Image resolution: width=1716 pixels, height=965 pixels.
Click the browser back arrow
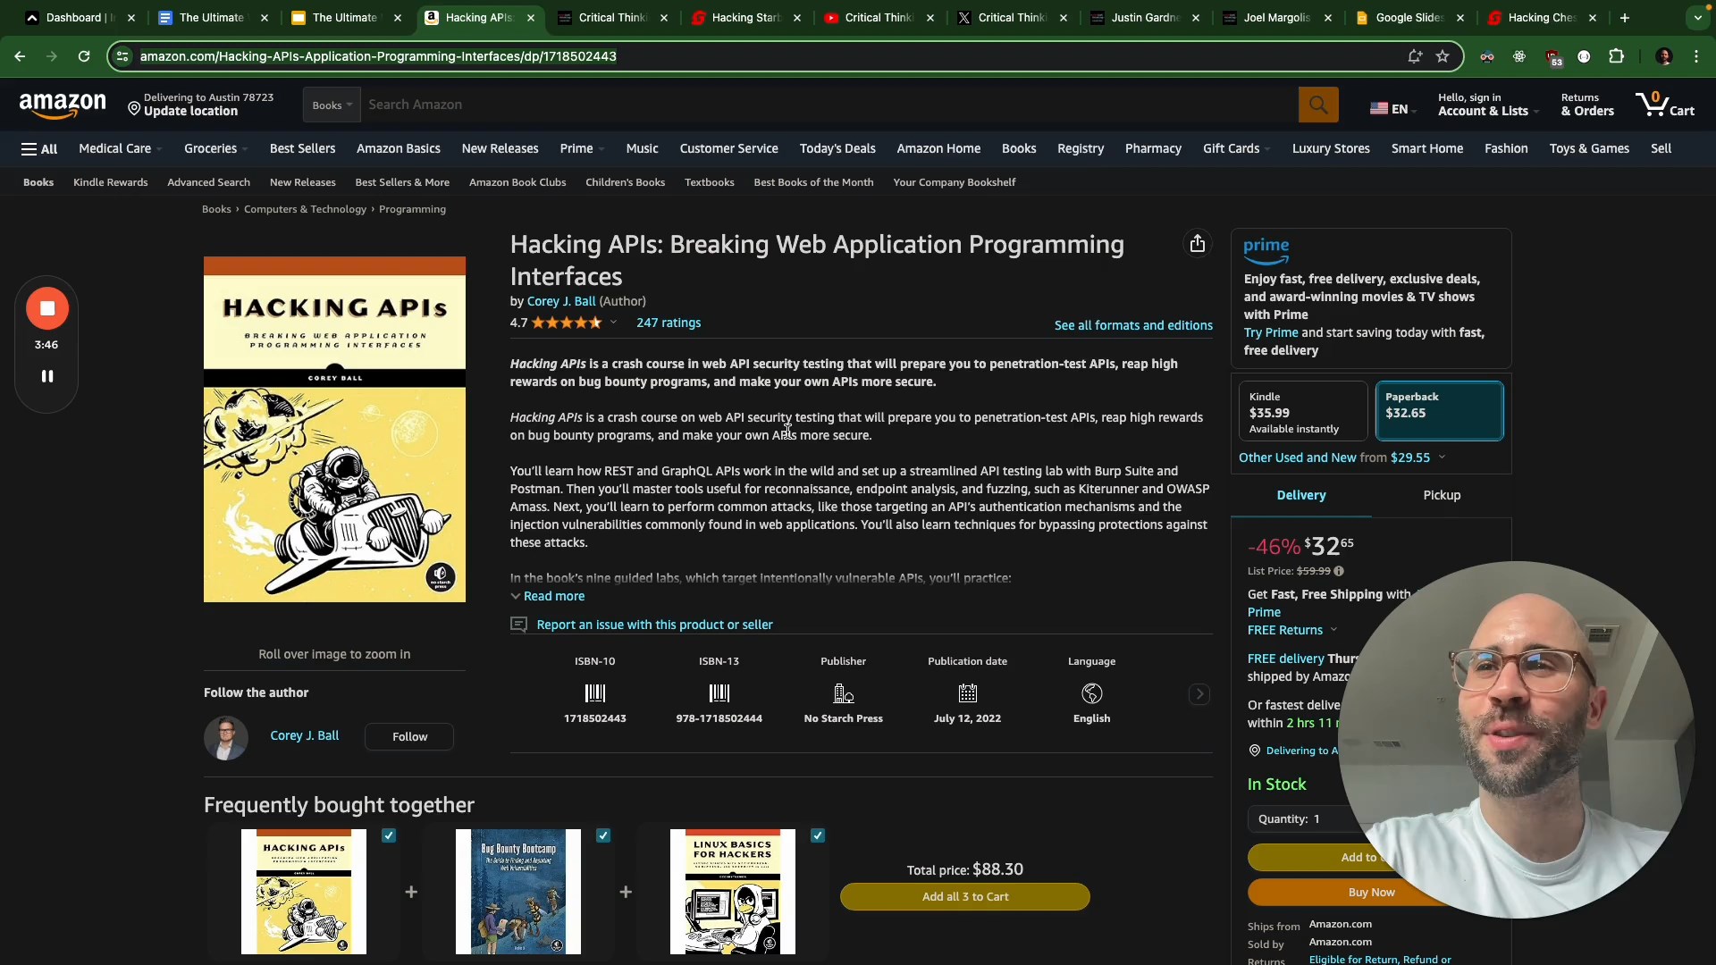point(20,56)
